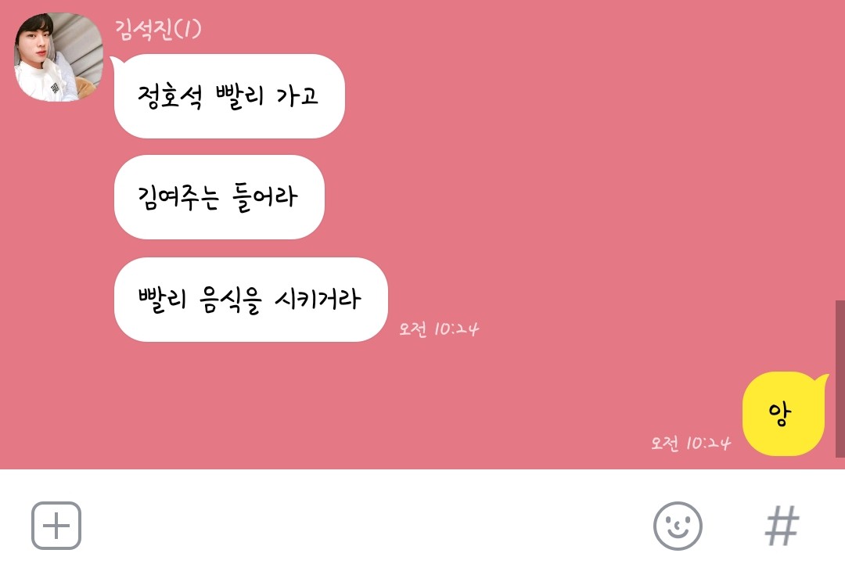Tap the hashtag search icon
845x582 pixels.
click(x=782, y=526)
